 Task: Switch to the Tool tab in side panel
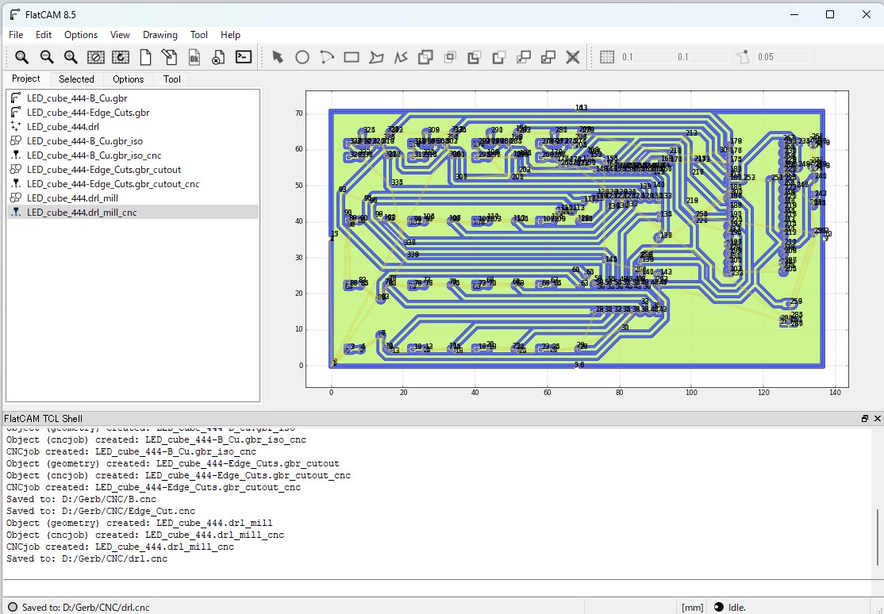[172, 79]
